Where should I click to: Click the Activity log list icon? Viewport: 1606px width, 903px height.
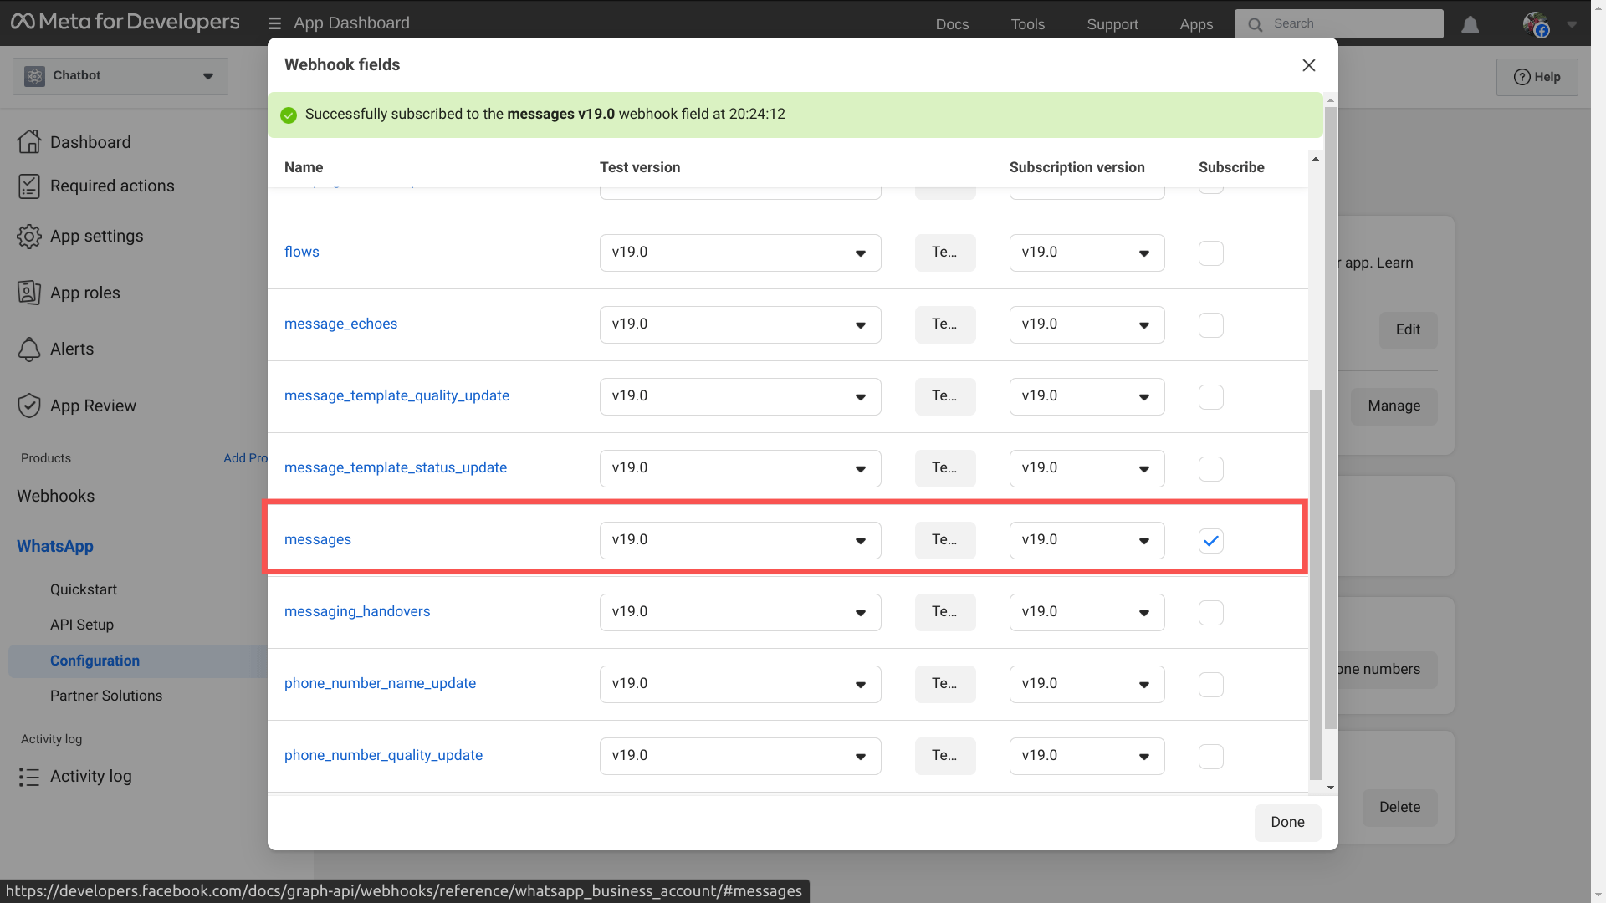click(29, 777)
